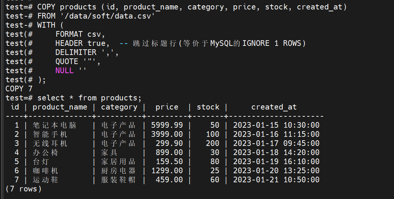The image size is (394, 199).
Task: Click the product_name column header
Action: click(x=60, y=107)
